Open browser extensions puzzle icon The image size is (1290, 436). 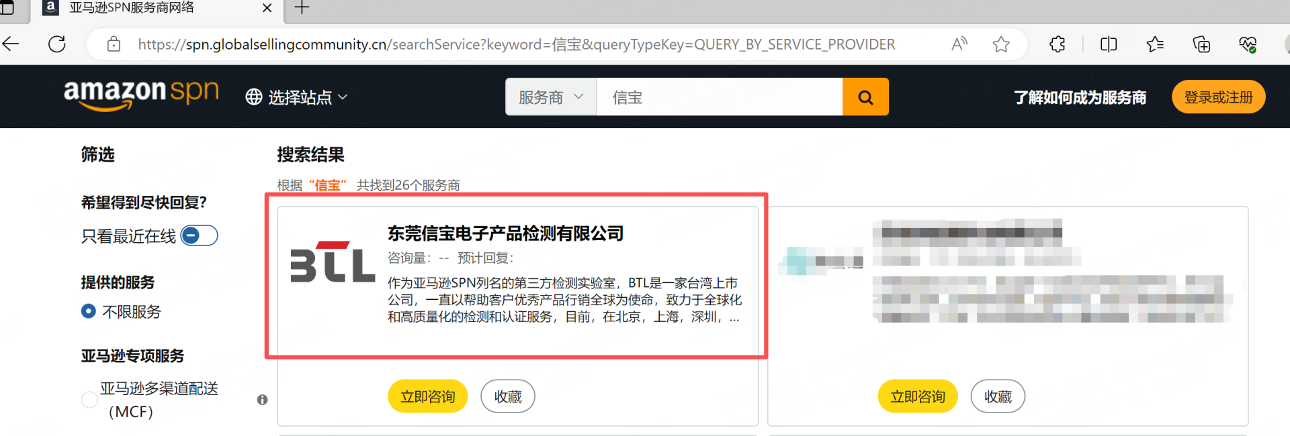point(1058,44)
